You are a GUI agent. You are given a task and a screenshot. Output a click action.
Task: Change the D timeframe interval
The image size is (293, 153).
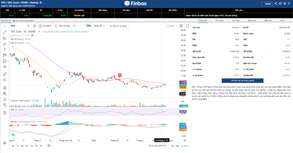click(x=28, y=26)
